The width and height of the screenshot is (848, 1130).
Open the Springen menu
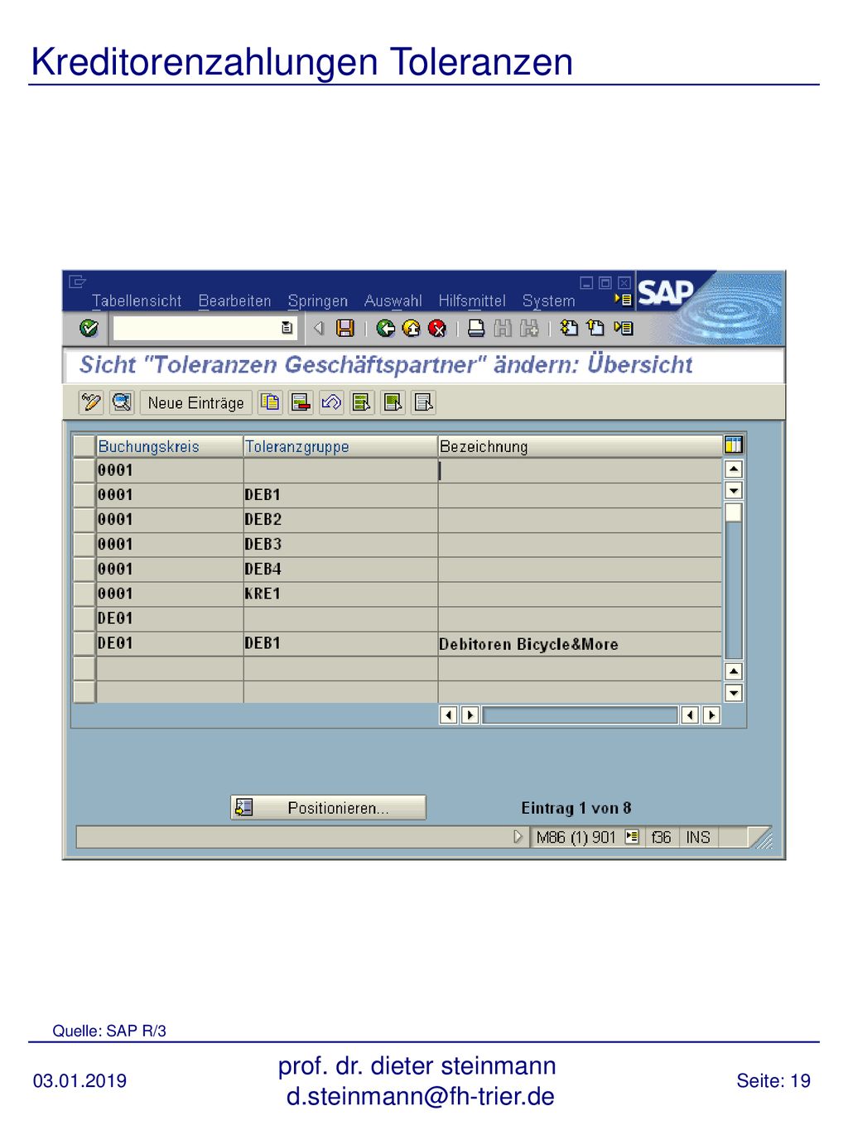[318, 301]
